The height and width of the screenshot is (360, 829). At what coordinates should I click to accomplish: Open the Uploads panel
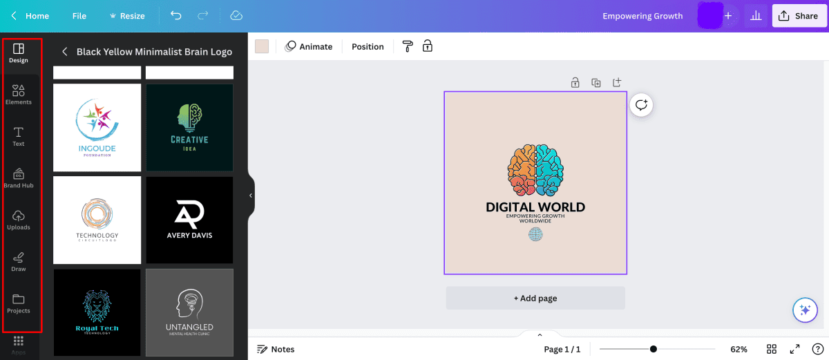pyautogui.click(x=19, y=220)
